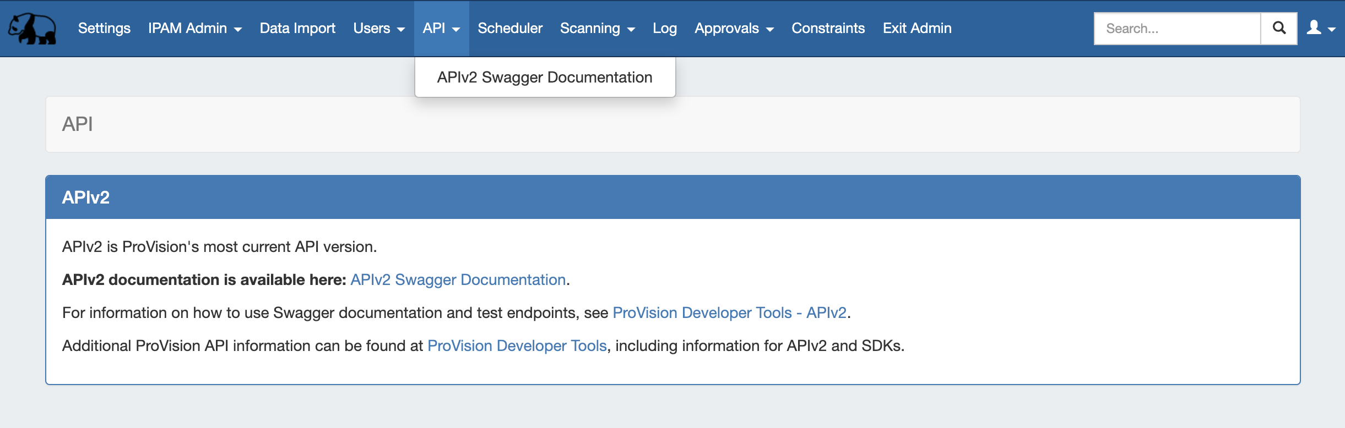The width and height of the screenshot is (1345, 428).
Task: Go to Data Import page
Action: point(297,28)
